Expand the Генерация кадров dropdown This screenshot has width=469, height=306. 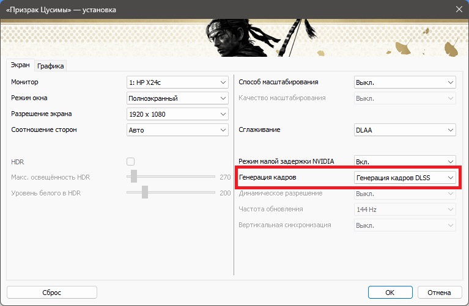coord(405,178)
